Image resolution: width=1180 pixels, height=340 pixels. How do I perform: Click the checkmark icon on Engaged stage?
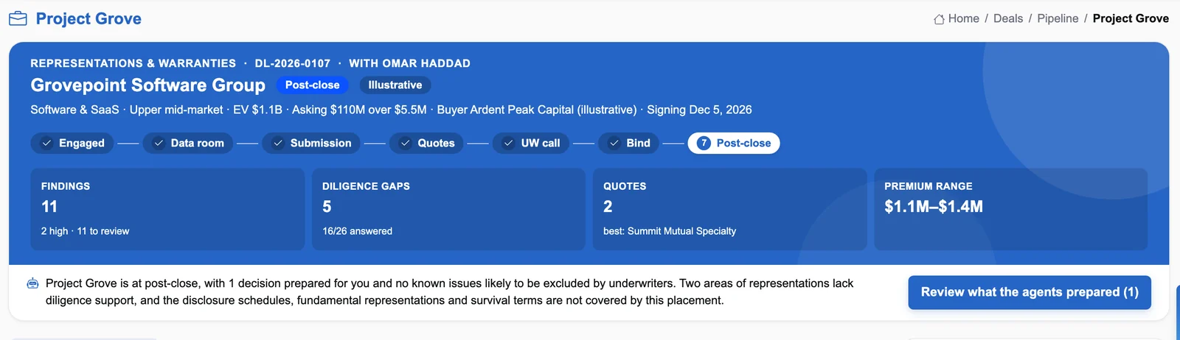[46, 144]
